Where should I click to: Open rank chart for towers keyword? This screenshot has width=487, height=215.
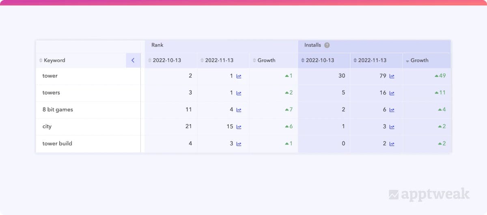click(239, 93)
